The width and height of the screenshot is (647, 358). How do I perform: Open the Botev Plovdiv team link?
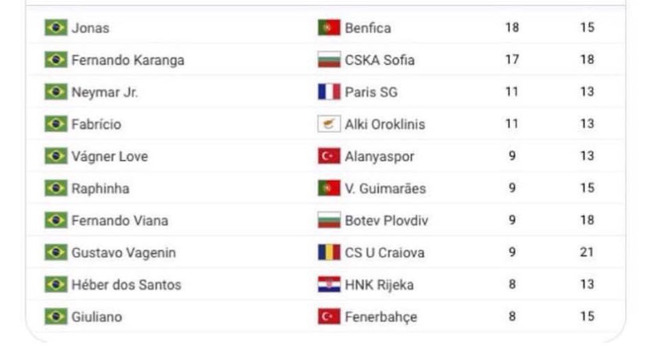coord(387,221)
